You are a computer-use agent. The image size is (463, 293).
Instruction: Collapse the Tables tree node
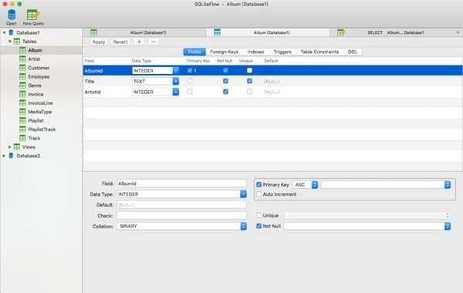tap(10, 42)
